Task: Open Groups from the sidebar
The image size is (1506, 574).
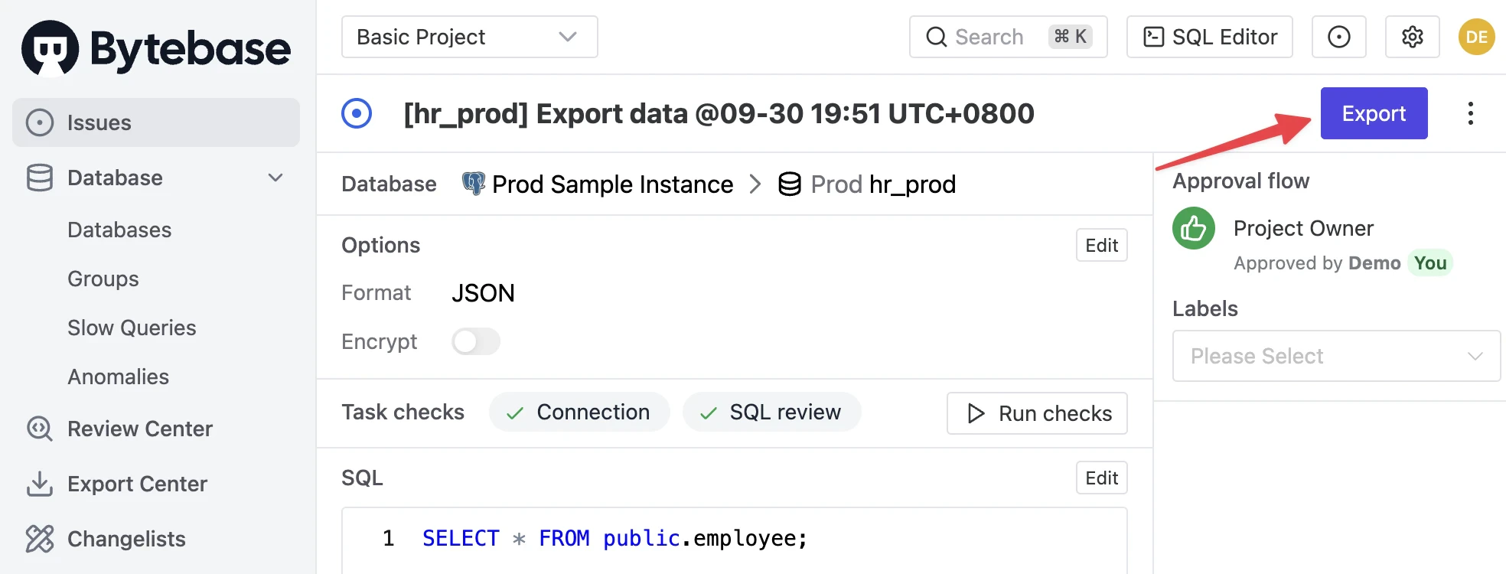Action: click(x=103, y=279)
